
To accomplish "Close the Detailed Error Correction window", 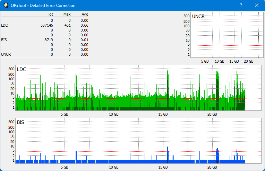I will click(257, 6).
